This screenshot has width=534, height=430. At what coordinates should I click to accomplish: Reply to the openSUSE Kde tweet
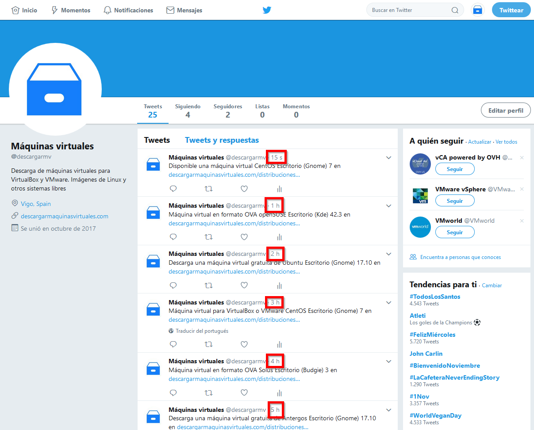coord(173,237)
